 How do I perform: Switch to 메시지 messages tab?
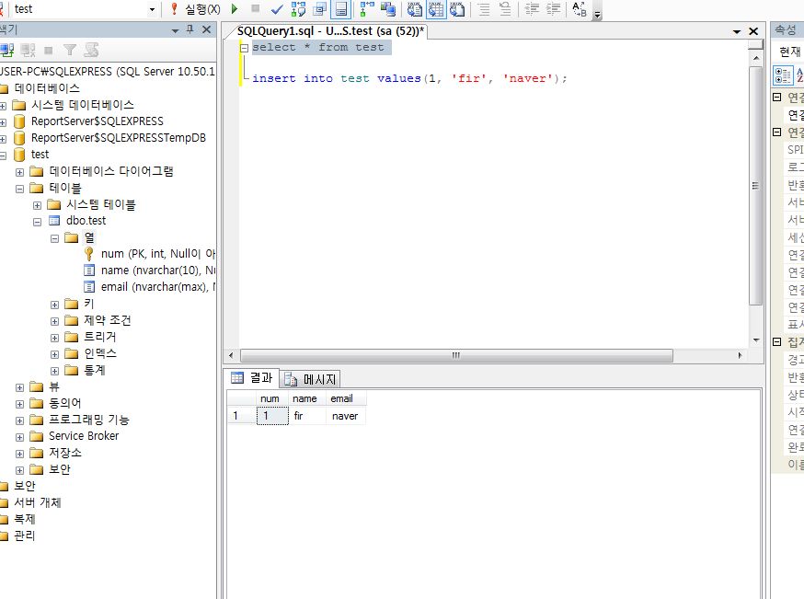(310, 379)
